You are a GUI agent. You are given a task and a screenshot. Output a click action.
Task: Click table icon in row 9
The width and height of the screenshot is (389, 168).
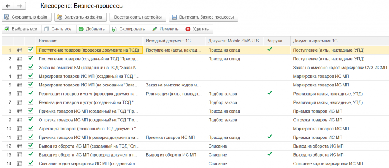coord(19,120)
